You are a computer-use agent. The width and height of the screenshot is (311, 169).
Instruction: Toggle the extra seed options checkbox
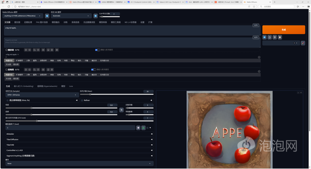tap(147, 128)
